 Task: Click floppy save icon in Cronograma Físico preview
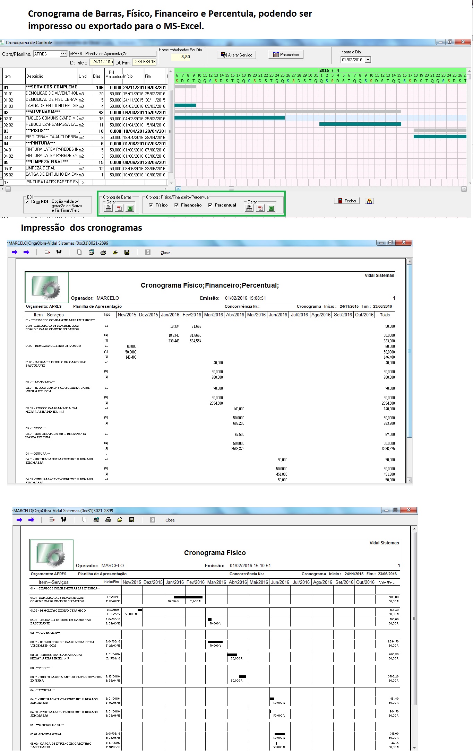pyautogui.click(x=132, y=520)
